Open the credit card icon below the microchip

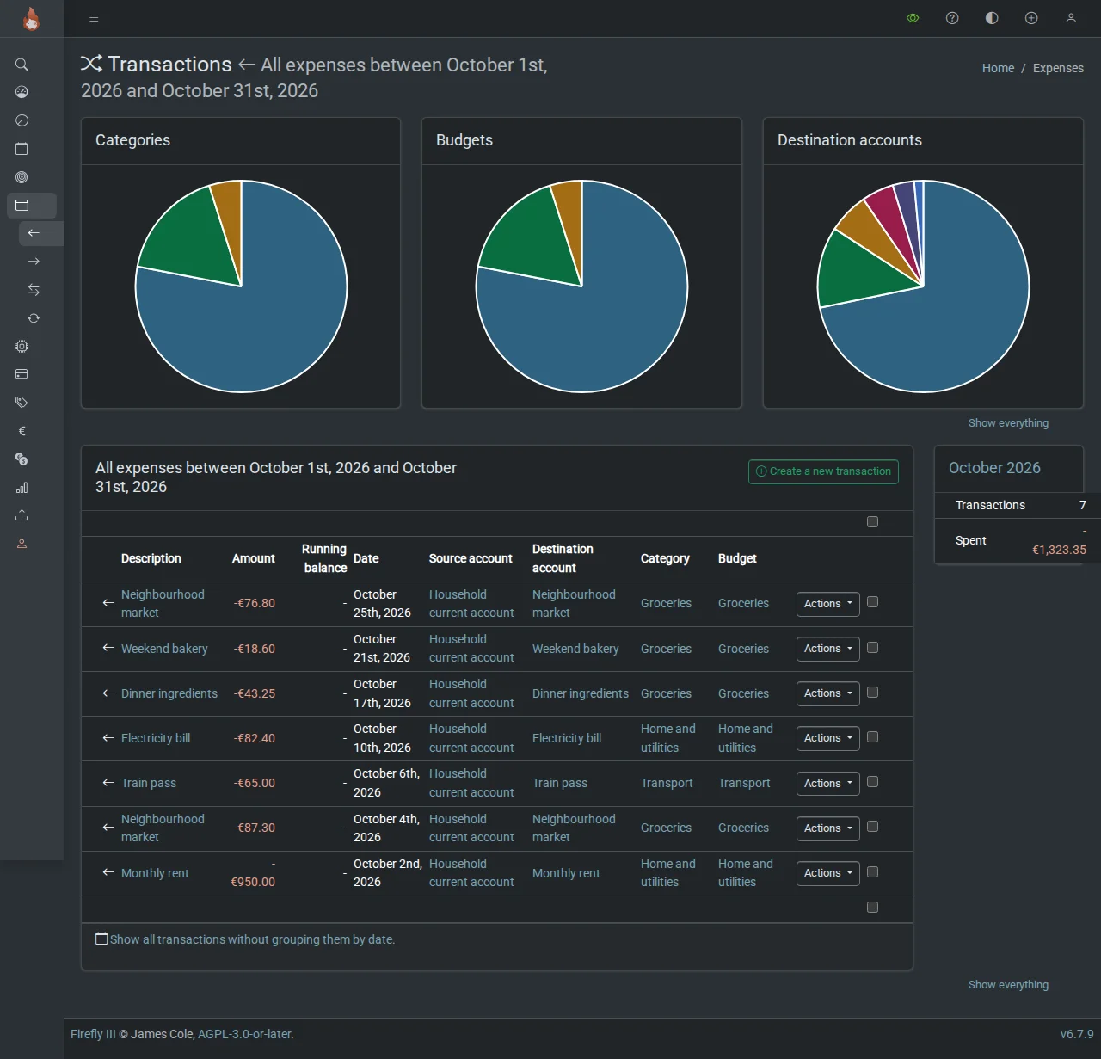[x=22, y=374]
